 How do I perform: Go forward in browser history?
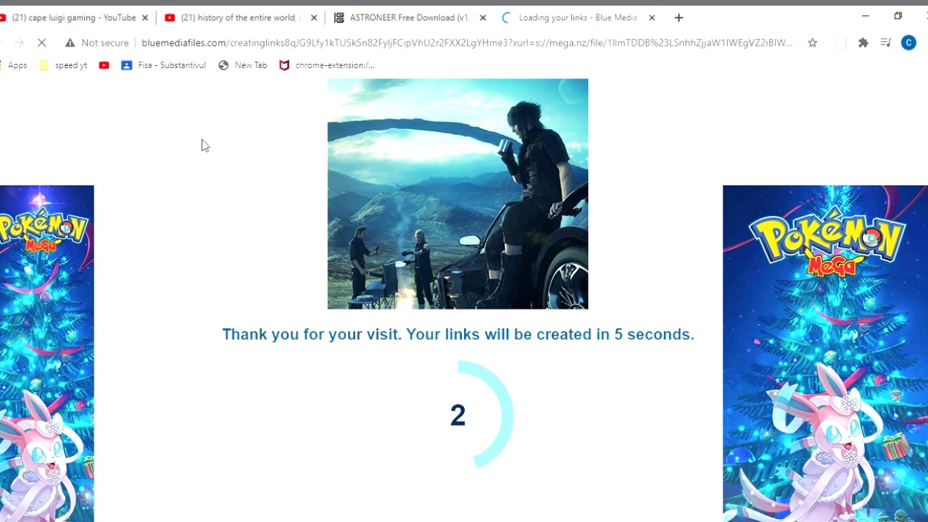[19, 43]
